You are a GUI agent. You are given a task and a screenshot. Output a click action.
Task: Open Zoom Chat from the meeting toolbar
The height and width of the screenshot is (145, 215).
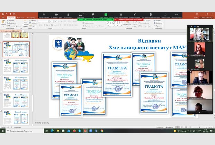coord(93,16)
